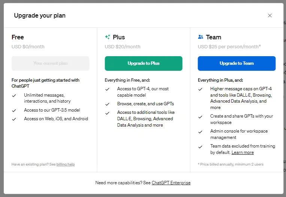Click the Plus plan sparkle icon
This screenshot has height=197, width=286.
(108, 37)
